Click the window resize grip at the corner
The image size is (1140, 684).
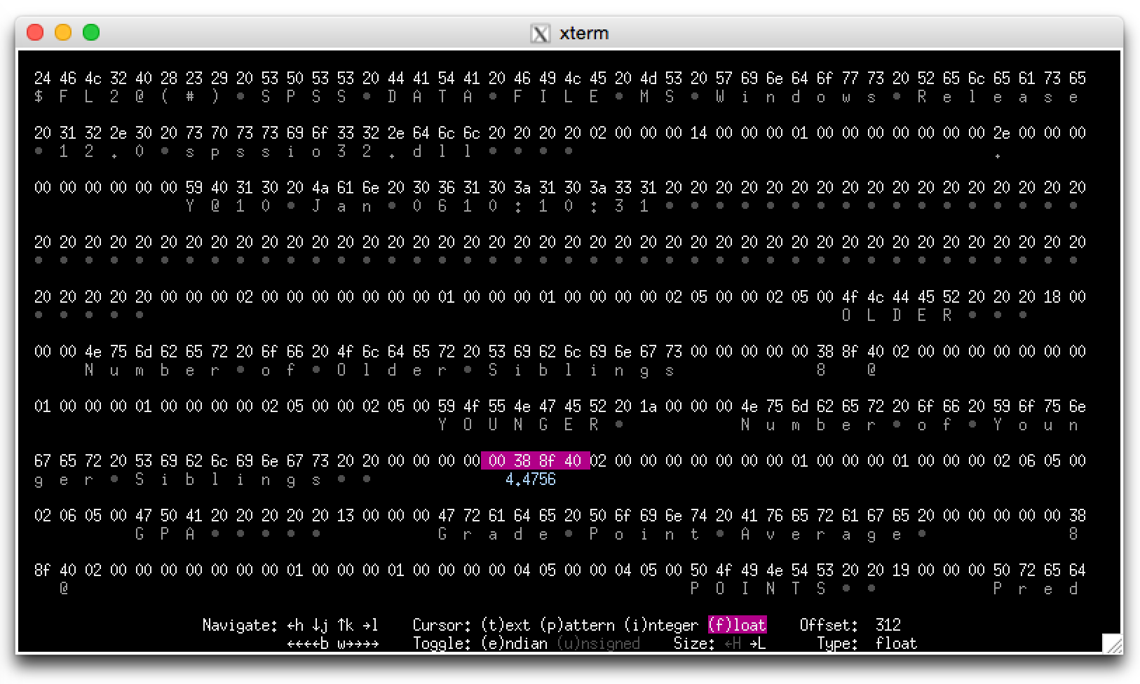(1112, 643)
